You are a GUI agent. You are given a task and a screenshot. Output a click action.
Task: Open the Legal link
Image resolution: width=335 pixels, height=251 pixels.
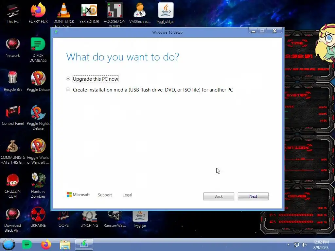click(x=127, y=195)
